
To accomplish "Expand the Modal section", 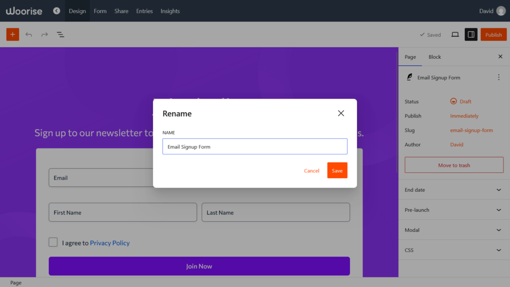I will [x=454, y=230].
